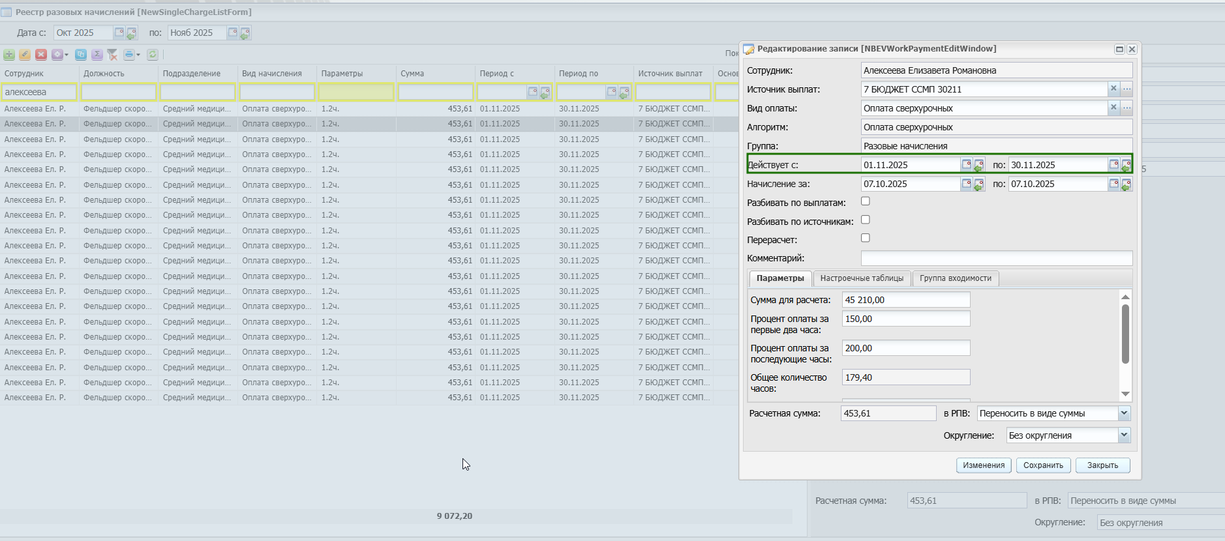Maximize the 'Редактирование записи' dialog
Image resolution: width=1225 pixels, height=541 pixels.
tap(1119, 49)
